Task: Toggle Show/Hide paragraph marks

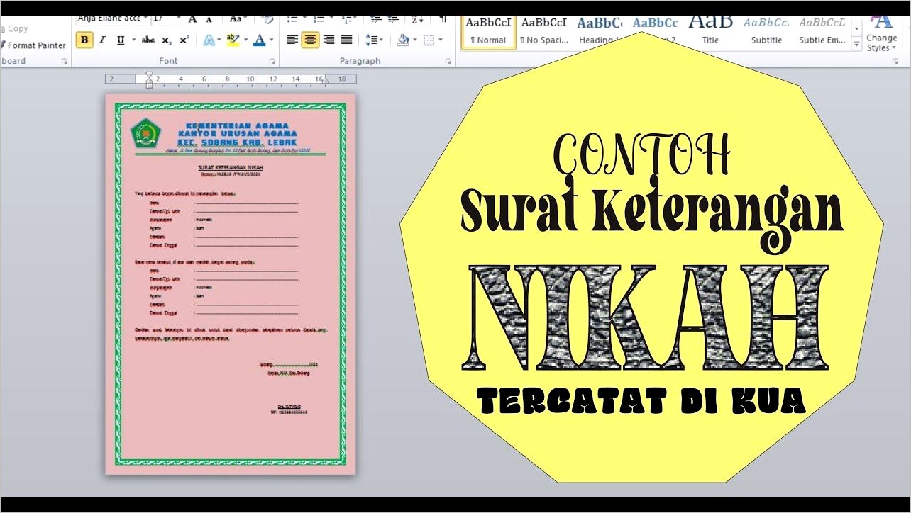Action: point(442,18)
